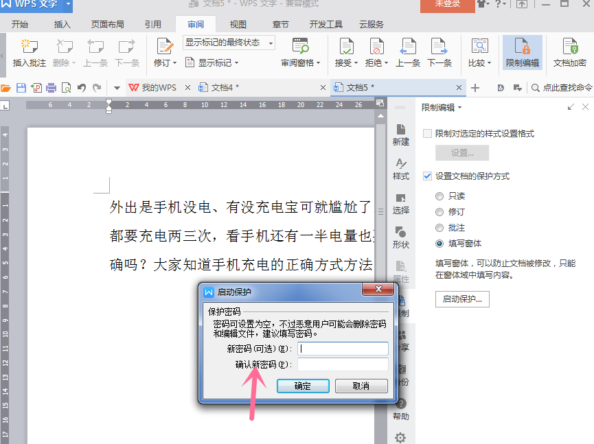The height and width of the screenshot is (444, 594).
Task: Open the Shapes (形状) sidebar icon
Action: (401, 237)
